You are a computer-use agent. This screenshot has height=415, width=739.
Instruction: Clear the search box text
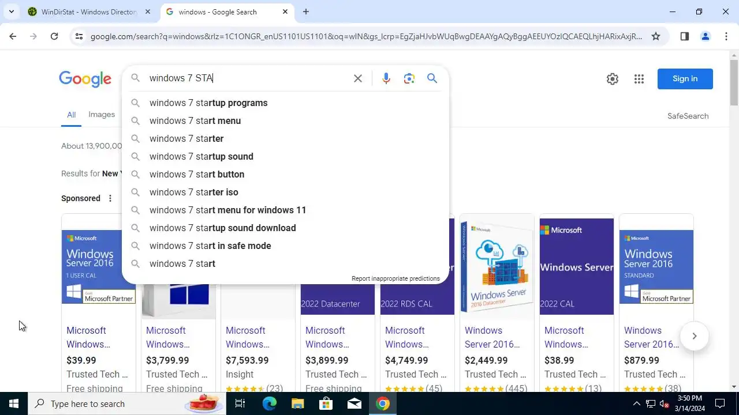pyautogui.click(x=358, y=78)
